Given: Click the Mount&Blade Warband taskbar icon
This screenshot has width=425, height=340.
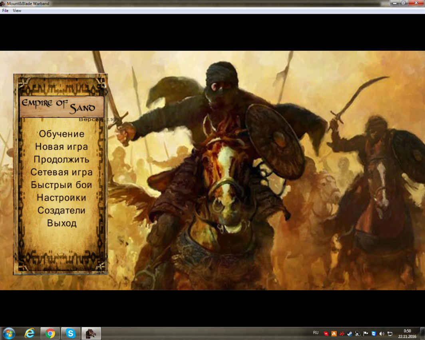Looking at the screenshot, I should coord(91,333).
